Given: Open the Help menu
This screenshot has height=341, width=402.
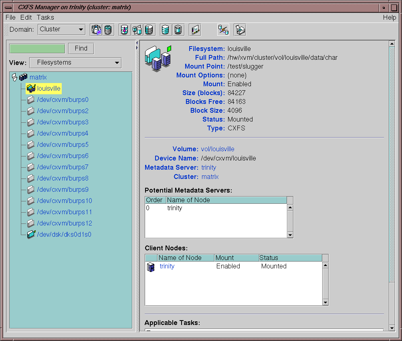Looking at the screenshot, I should (x=390, y=17).
